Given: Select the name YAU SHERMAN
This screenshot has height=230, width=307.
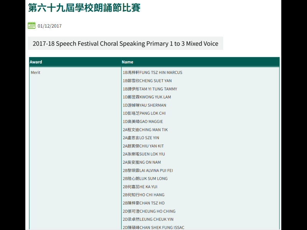Looking at the screenshot, I should pos(144,105).
